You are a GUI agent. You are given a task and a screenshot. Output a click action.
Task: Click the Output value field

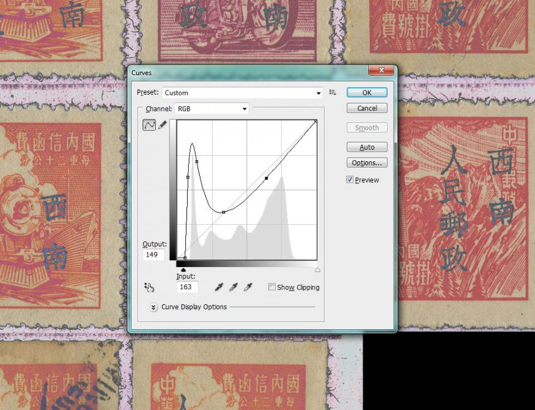(x=153, y=255)
